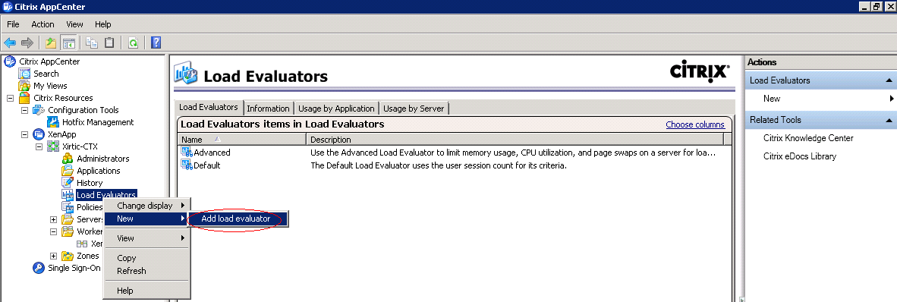This screenshot has height=302, width=897.
Task: Click the Citrix Resources folder icon
Action: click(24, 98)
